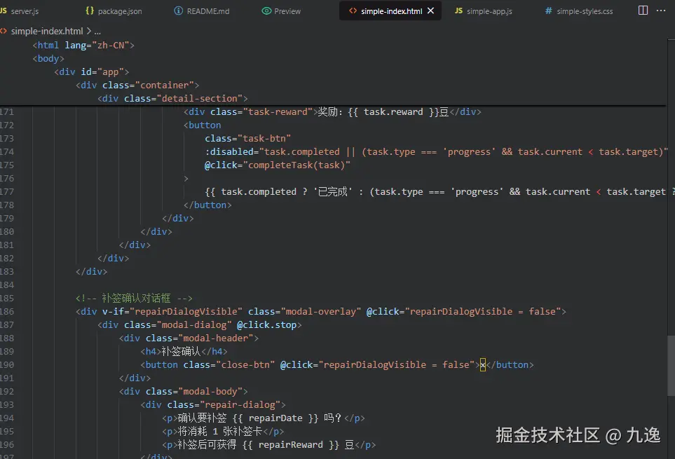Click the {{ repairReward }} expression
This screenshot has height=459, width=675.
coord(291,445)
